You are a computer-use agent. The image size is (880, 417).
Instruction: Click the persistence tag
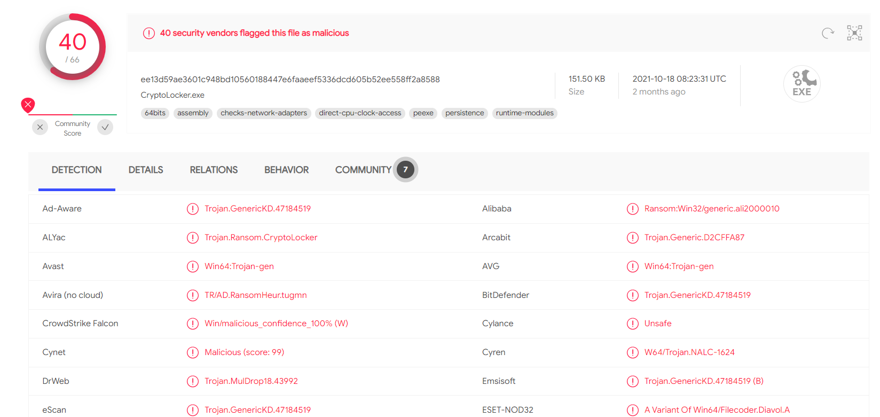tap(465, 113)
